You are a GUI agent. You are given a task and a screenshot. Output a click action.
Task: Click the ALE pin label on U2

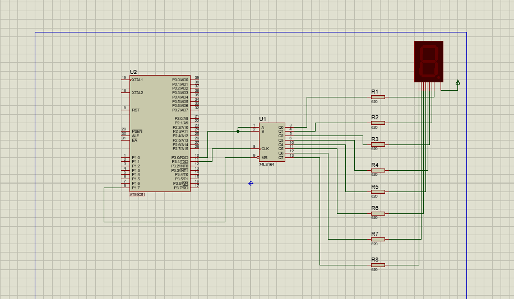[x=136, y=136]
